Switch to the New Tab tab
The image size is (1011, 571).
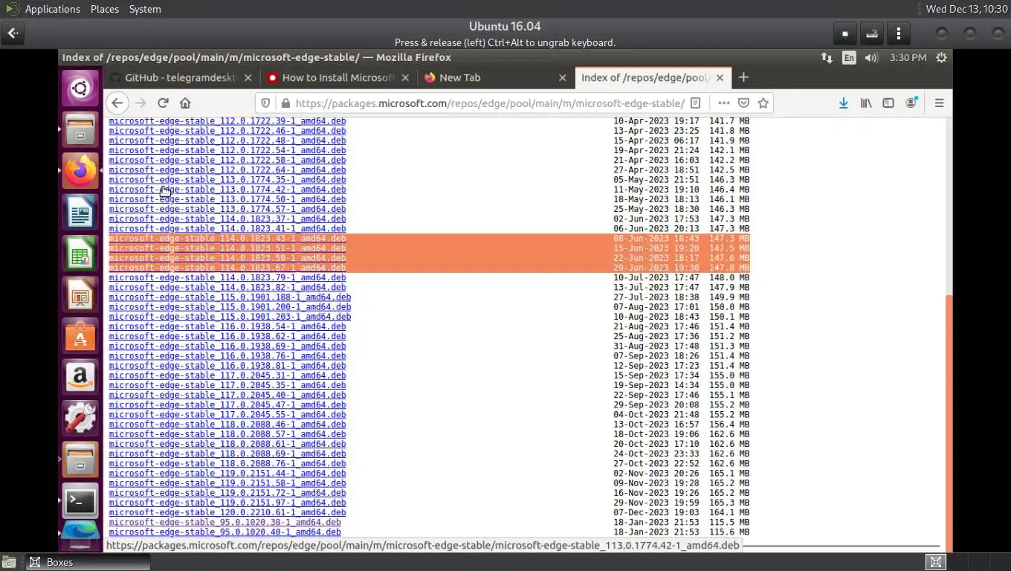(x=496, y=77)
